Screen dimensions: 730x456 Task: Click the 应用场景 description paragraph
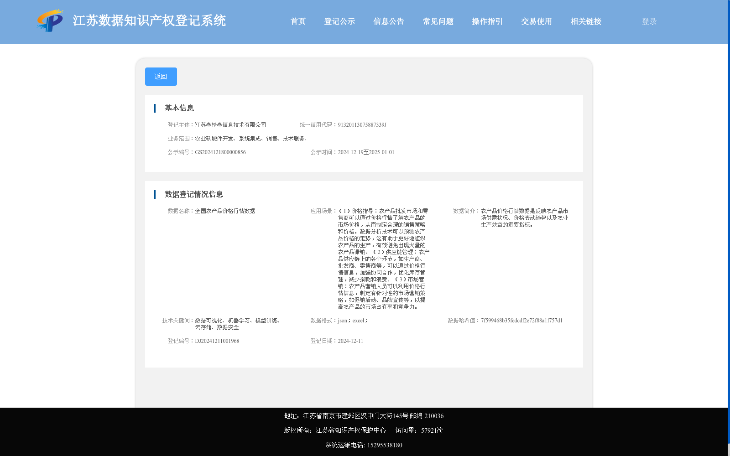tap(383, 259)
